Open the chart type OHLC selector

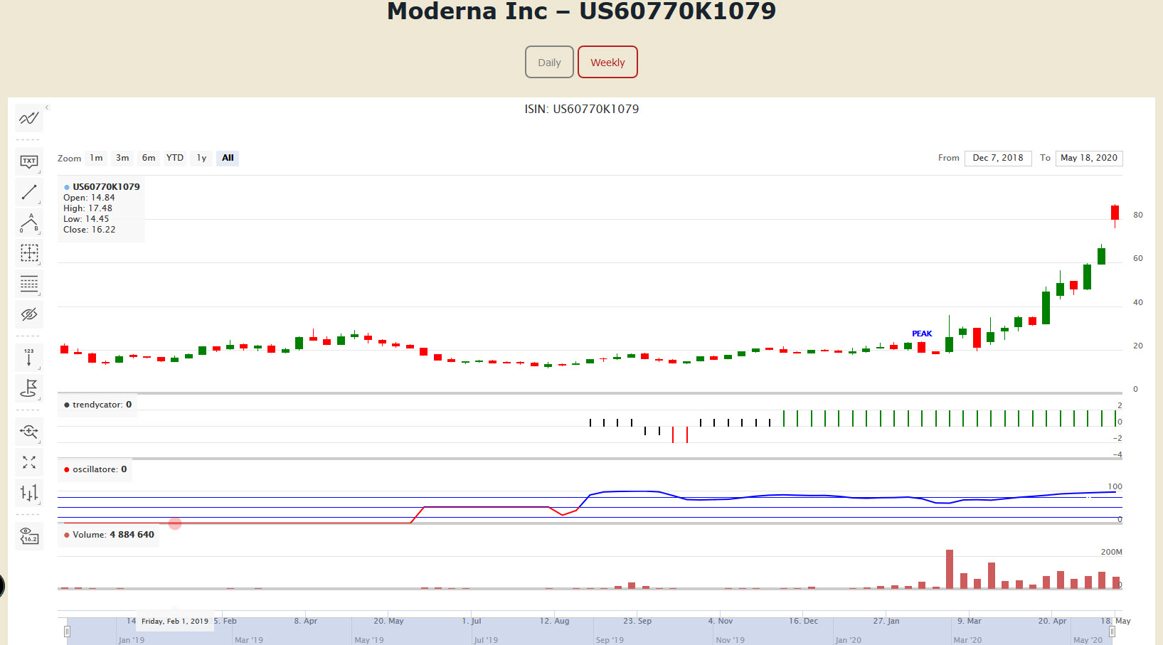coord(29,493)
